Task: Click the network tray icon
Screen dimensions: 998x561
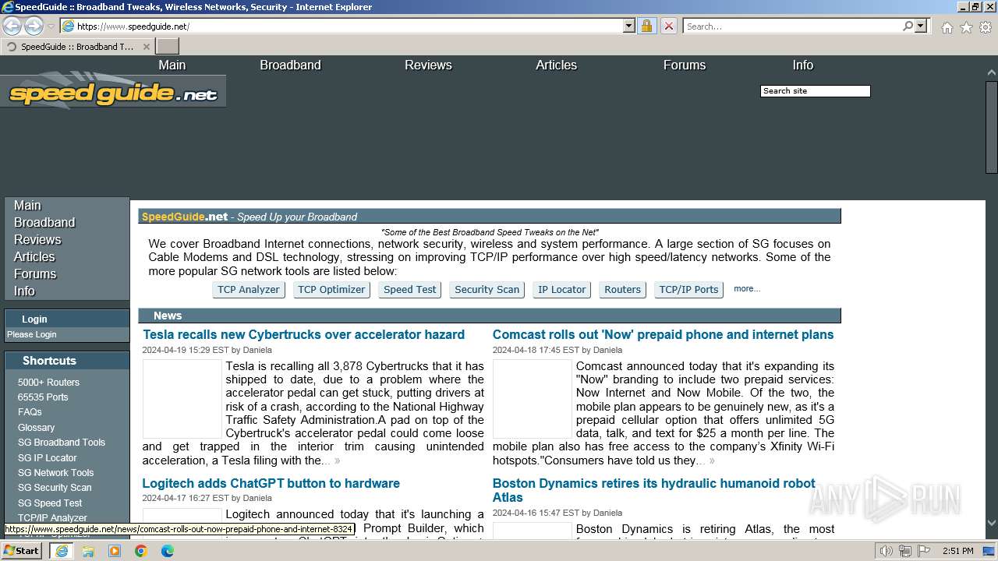Action: (x=905, y=551)
